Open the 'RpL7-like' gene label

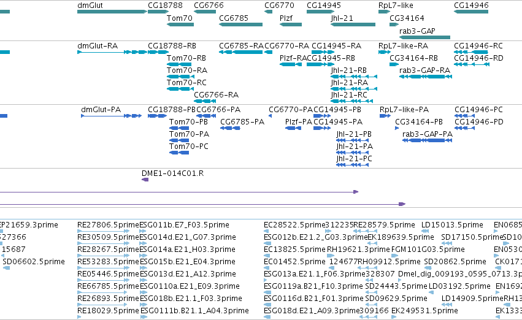click(396, 6)
